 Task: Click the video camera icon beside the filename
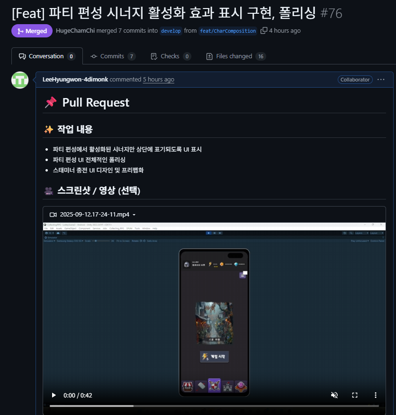pos(53,215)
